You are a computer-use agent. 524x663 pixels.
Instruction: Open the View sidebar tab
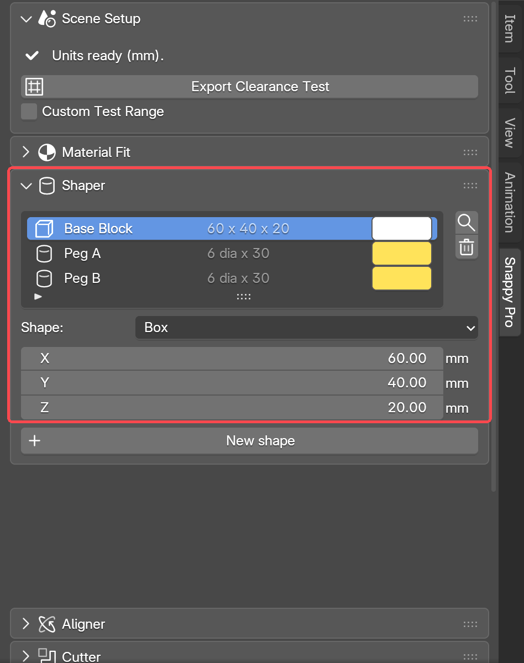tap(510, 133)
